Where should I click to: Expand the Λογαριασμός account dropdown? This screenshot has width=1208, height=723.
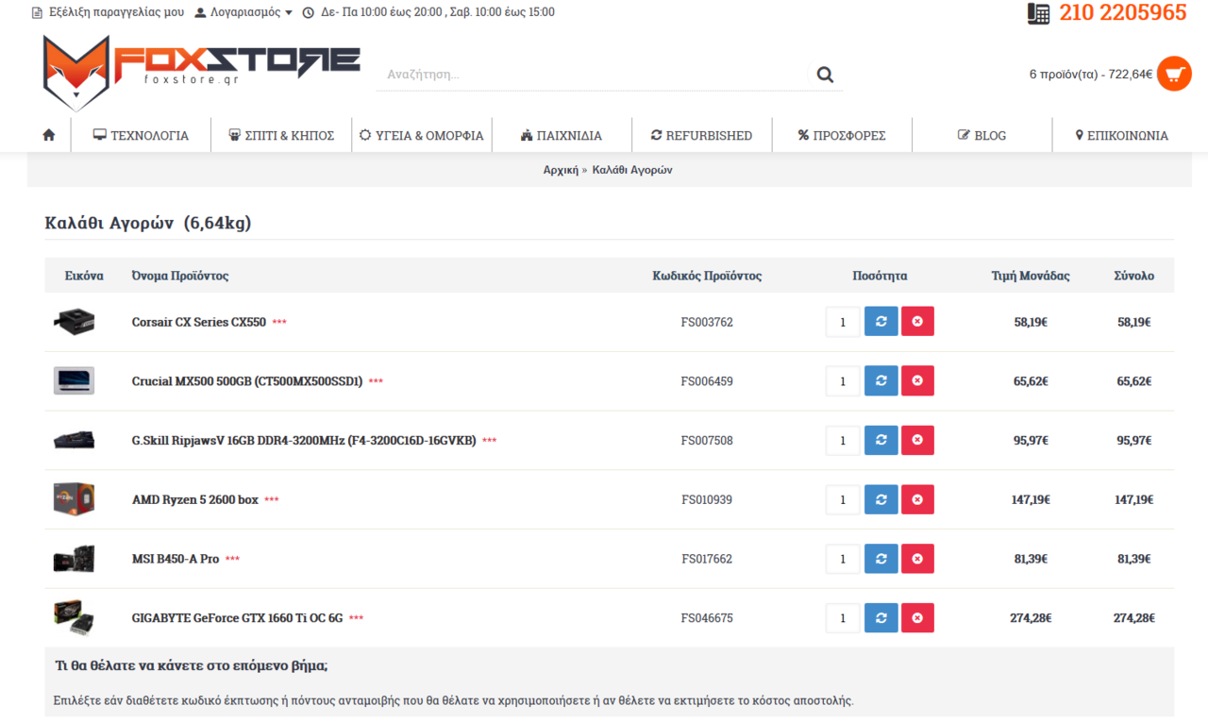click(243, 12)
